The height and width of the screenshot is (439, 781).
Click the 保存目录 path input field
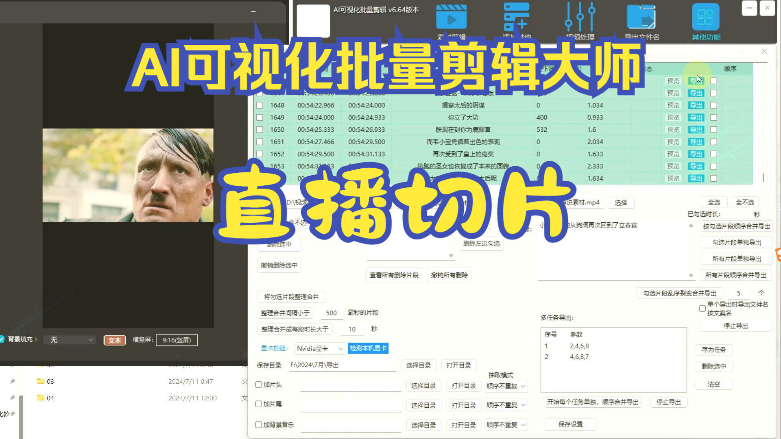pos(343,365)
